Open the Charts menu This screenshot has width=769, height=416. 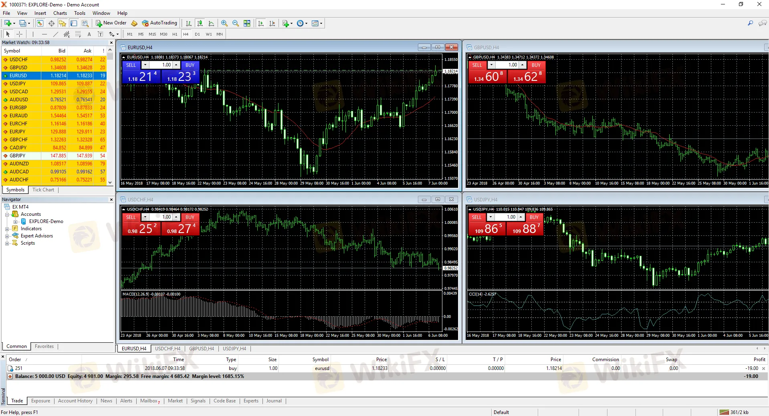click(59, 13)
